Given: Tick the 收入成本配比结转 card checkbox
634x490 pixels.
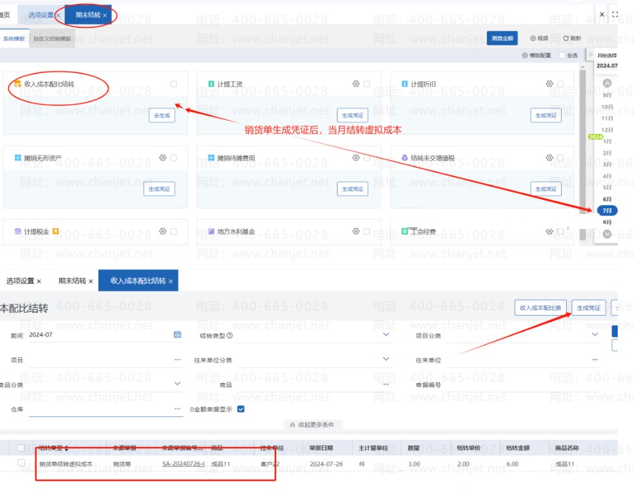Looking at the screenshot, I should coord(173,84).
